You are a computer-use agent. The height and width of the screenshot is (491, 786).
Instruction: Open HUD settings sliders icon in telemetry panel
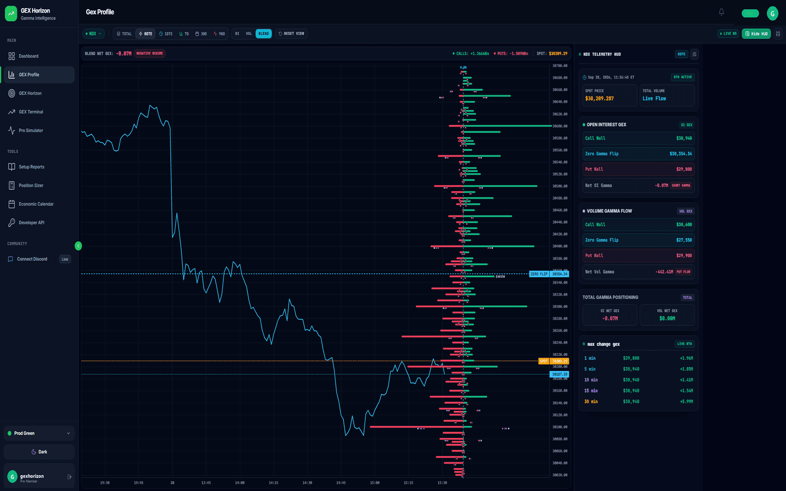(694, 54)
